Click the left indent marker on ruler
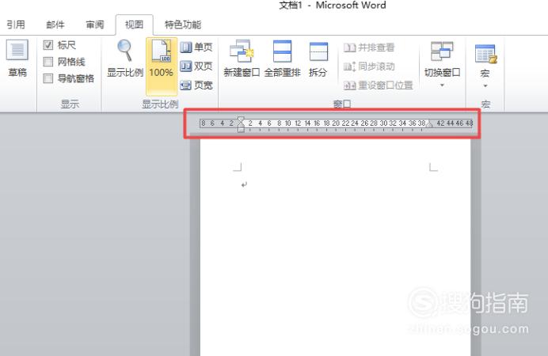 (241, 124)
